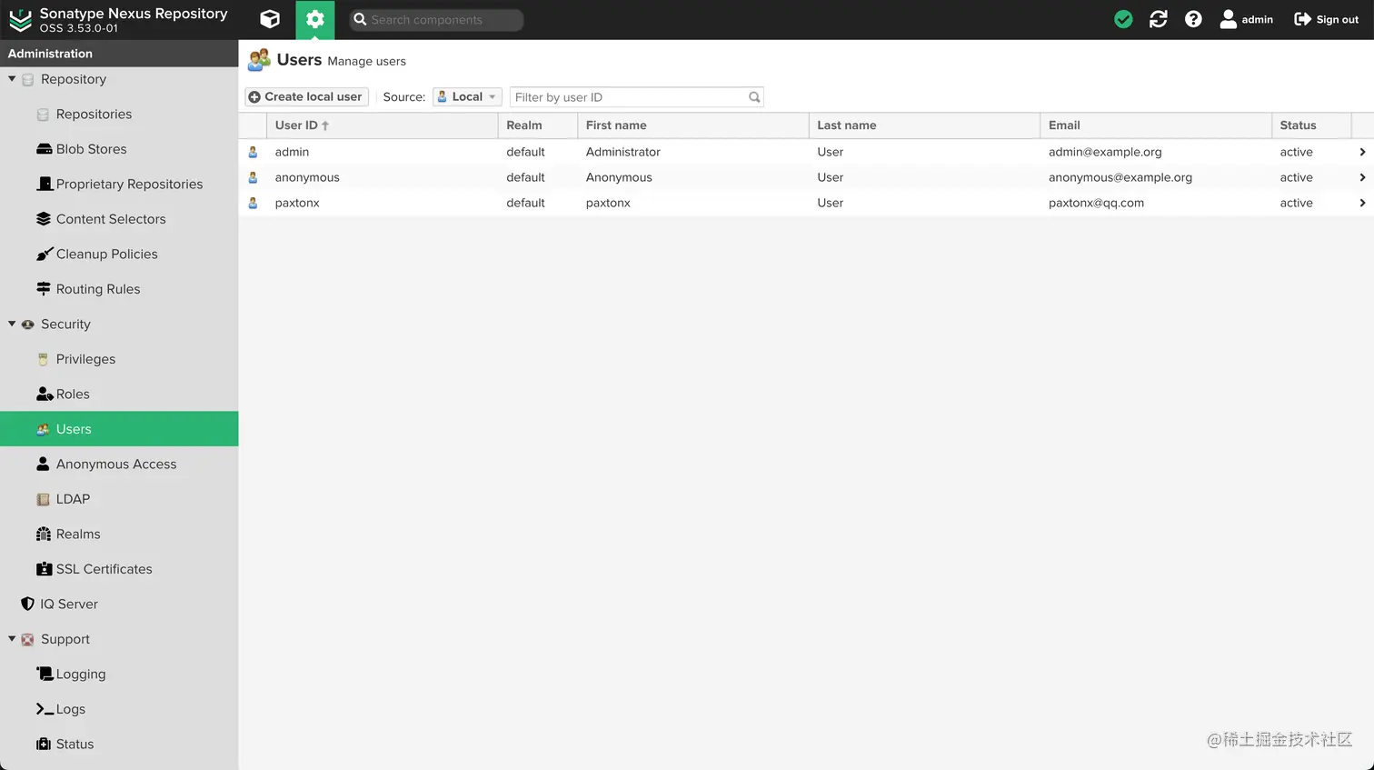Image resolution: width=1374 pixels, height=770 pixels.
Task: Open the Administration gear icon
Action: [x=315, y=19]
